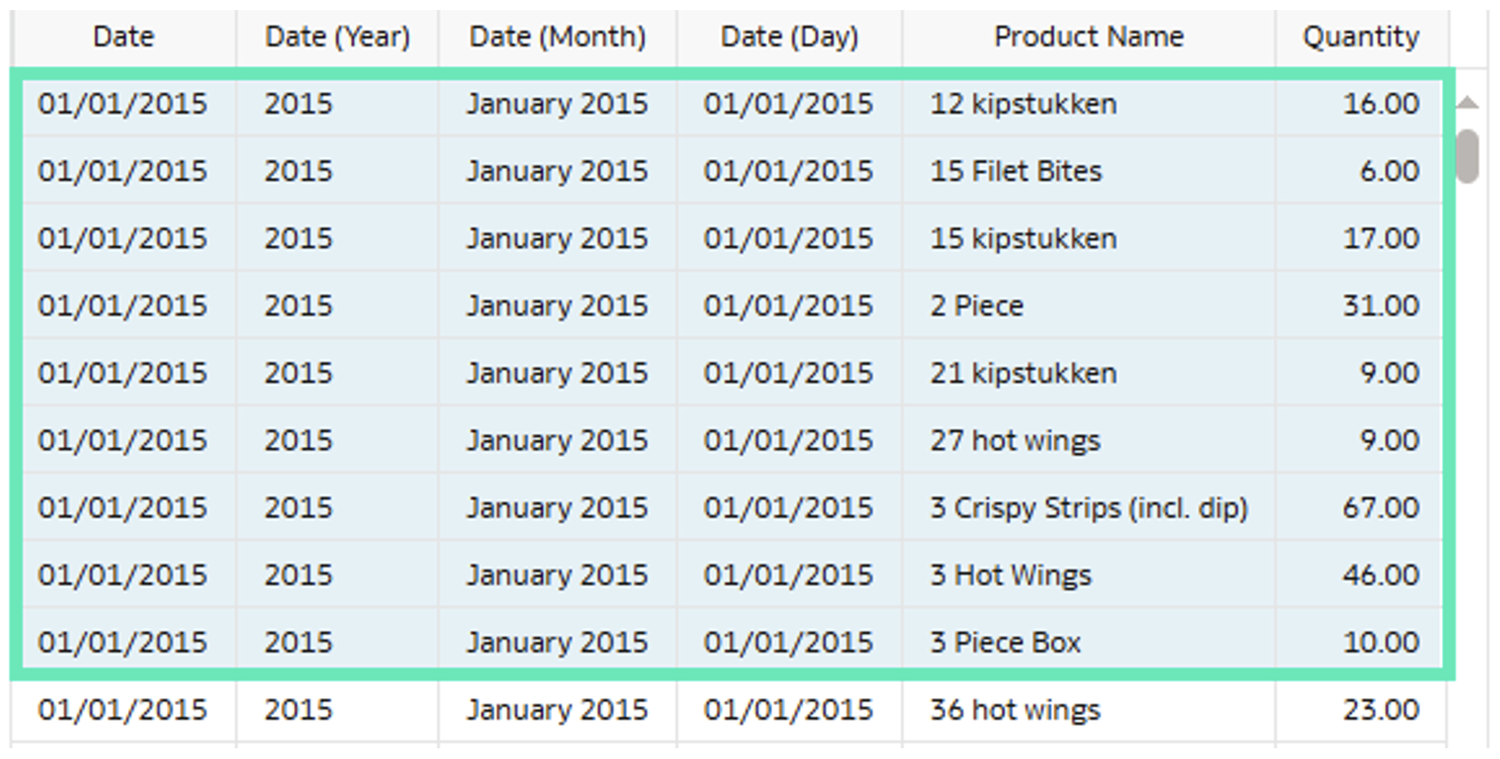
Task: Select the 21 kipstukken product cell
Action: [1023, 374]
